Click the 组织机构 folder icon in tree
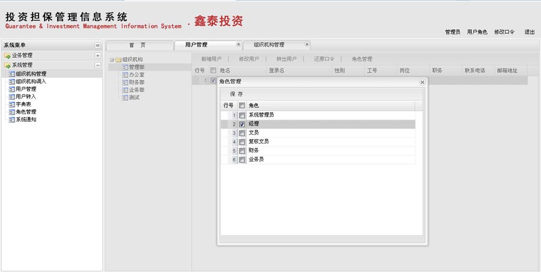The height and width of the screenshot is (272, 541). pos(118,59)
